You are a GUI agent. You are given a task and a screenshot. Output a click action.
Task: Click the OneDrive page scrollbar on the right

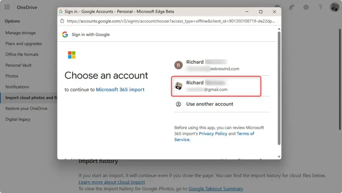[x=340, y=79]
